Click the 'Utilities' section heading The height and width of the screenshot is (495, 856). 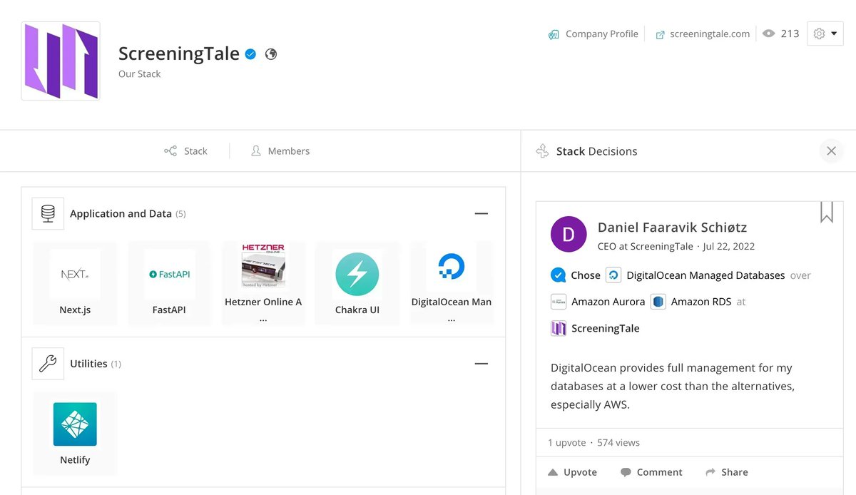(88, 364)
